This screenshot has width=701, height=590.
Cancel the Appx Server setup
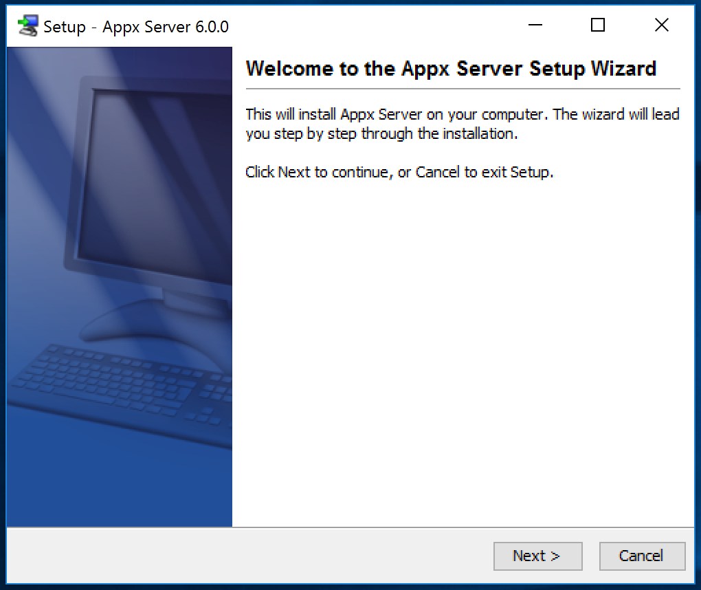pyautogui.click(x=642, y=556)
